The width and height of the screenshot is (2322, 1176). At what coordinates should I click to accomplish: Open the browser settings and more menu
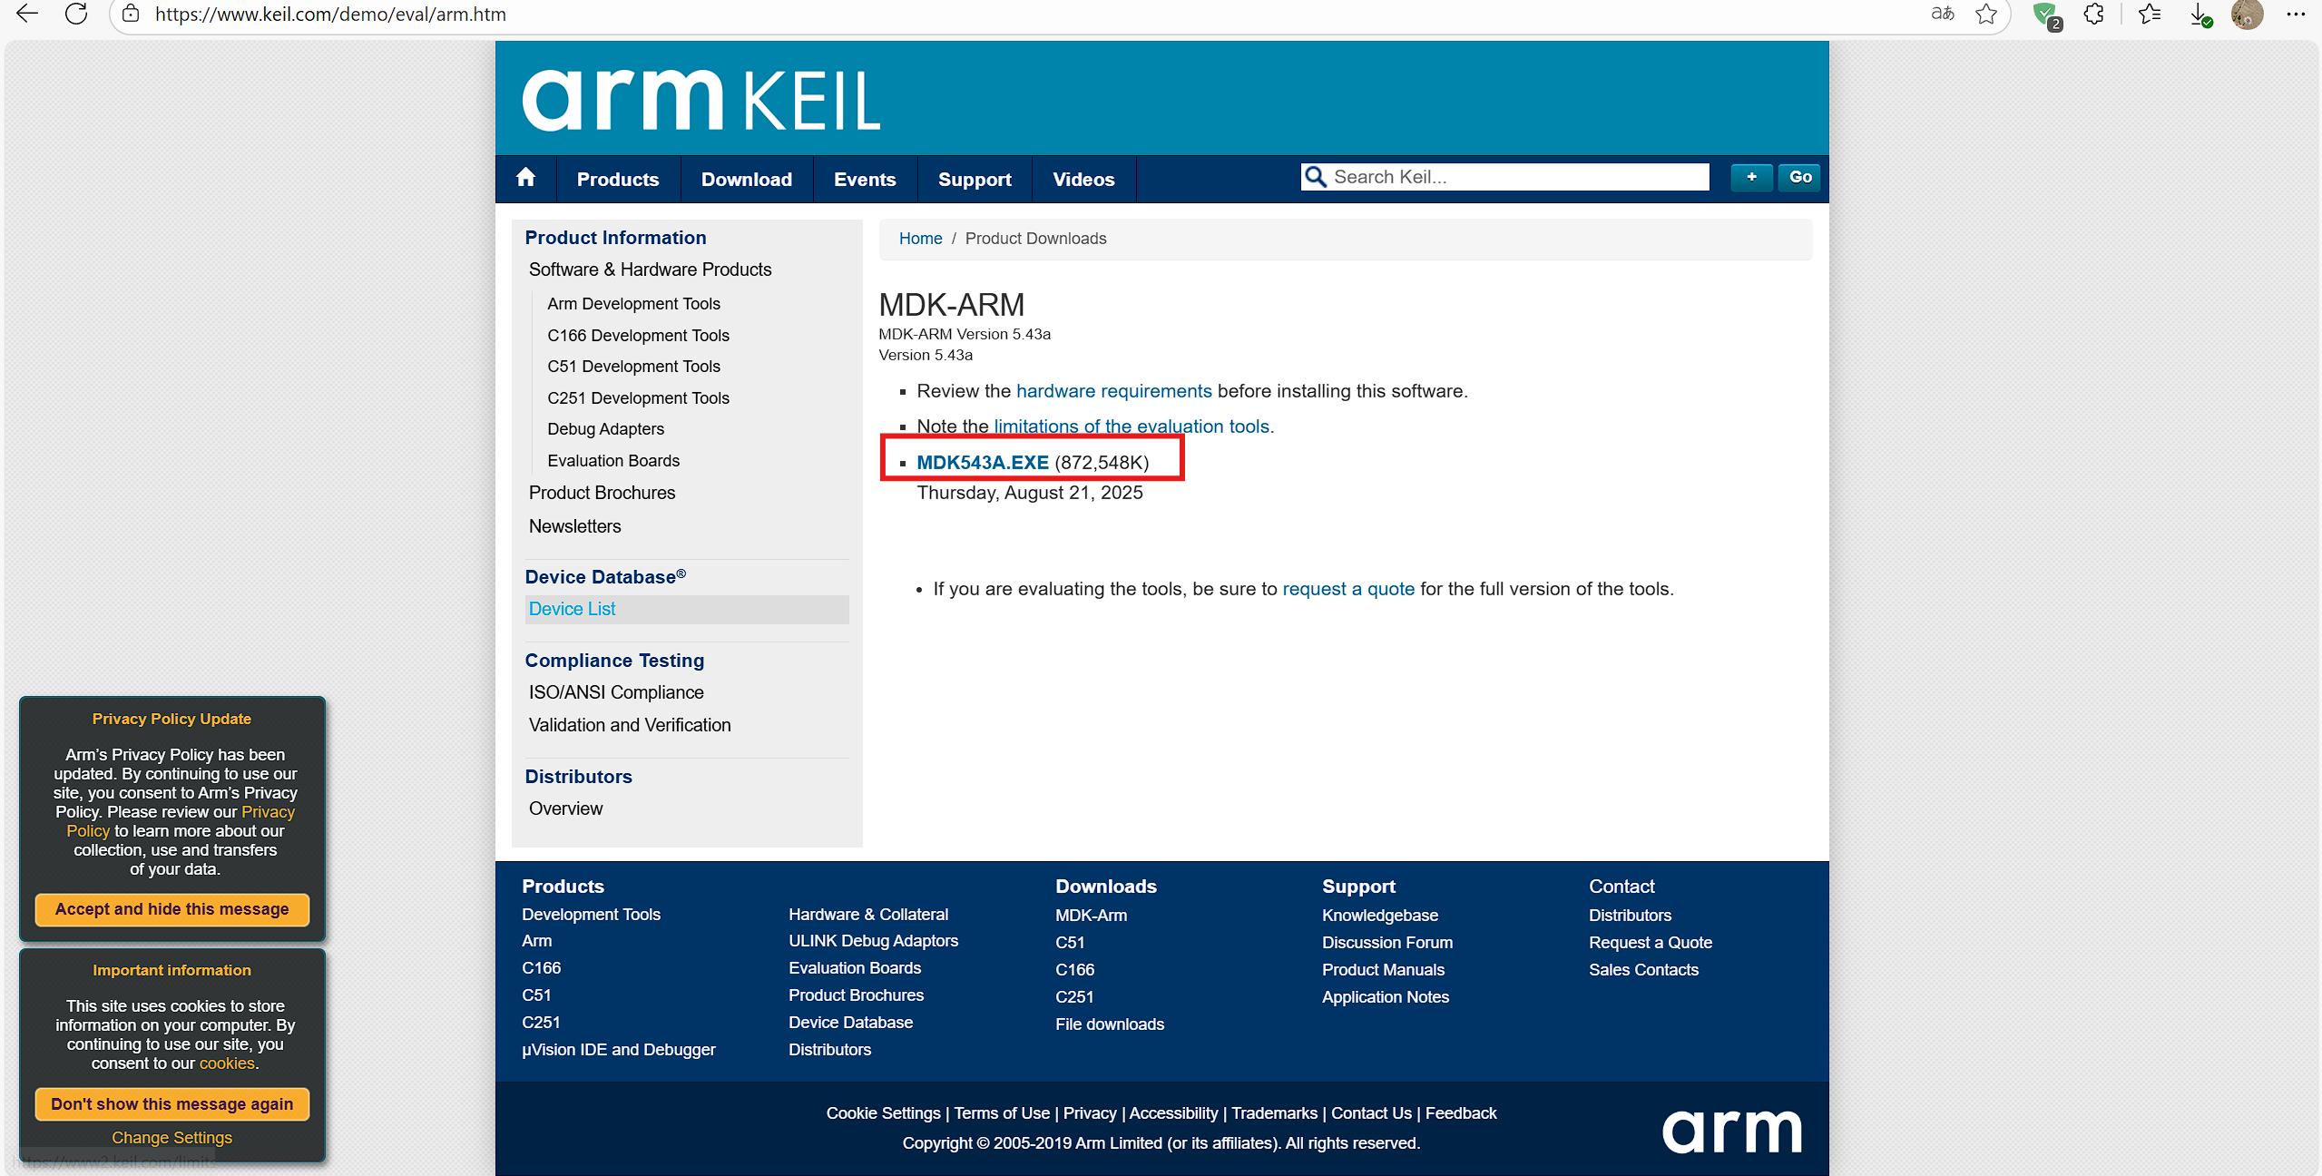(2296, 14)
